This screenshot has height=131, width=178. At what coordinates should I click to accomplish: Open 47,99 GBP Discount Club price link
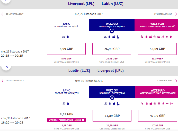tap(158, 125)
